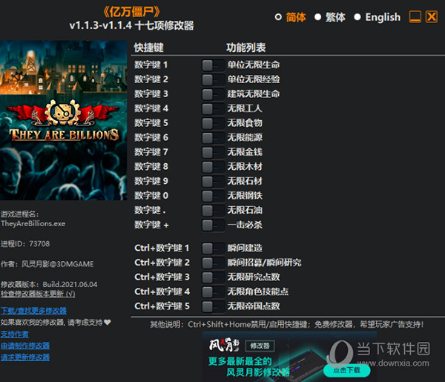Enable 无限木材 toggle
This screenshot has width=445, height=382.
[213, 167]
